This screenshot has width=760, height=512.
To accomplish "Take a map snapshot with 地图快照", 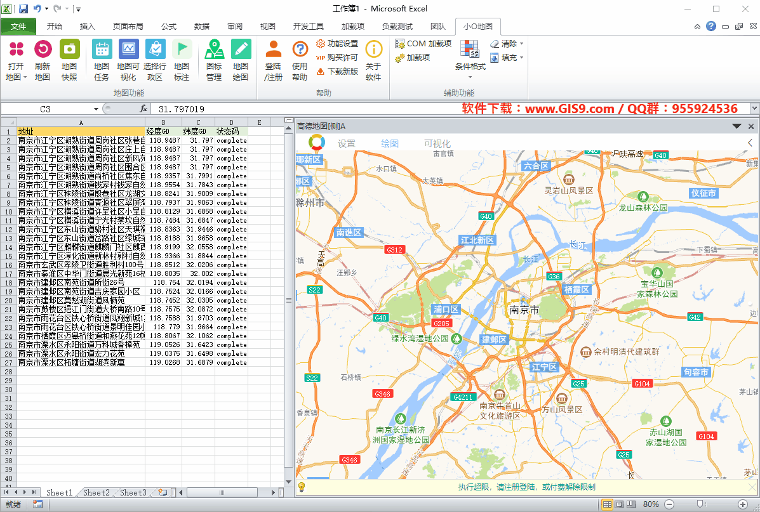I will 69,60.
